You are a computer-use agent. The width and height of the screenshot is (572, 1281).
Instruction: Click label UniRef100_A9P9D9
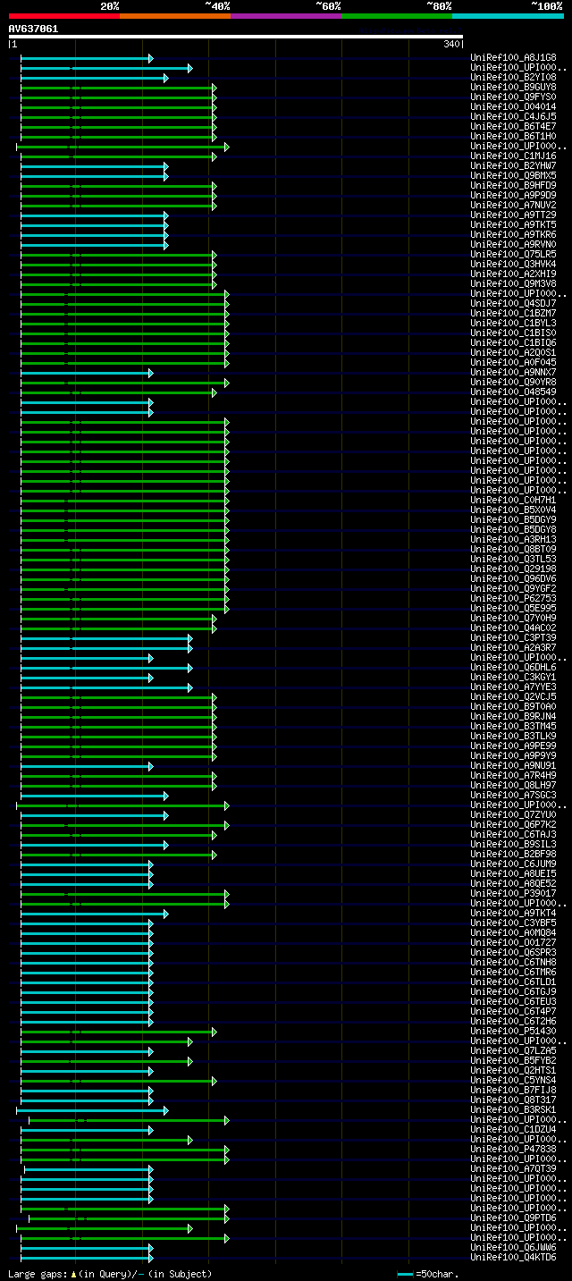pos(513,196)
